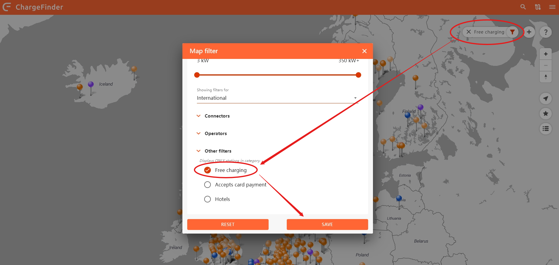
Task: Click the Iceland map label
Action: click(x=106, y=84)
